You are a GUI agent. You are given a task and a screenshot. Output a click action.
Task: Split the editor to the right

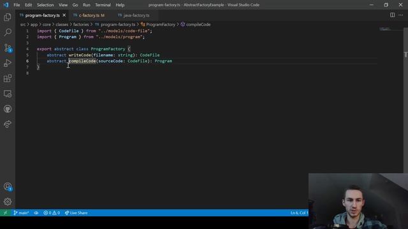[x=392, y=15]
